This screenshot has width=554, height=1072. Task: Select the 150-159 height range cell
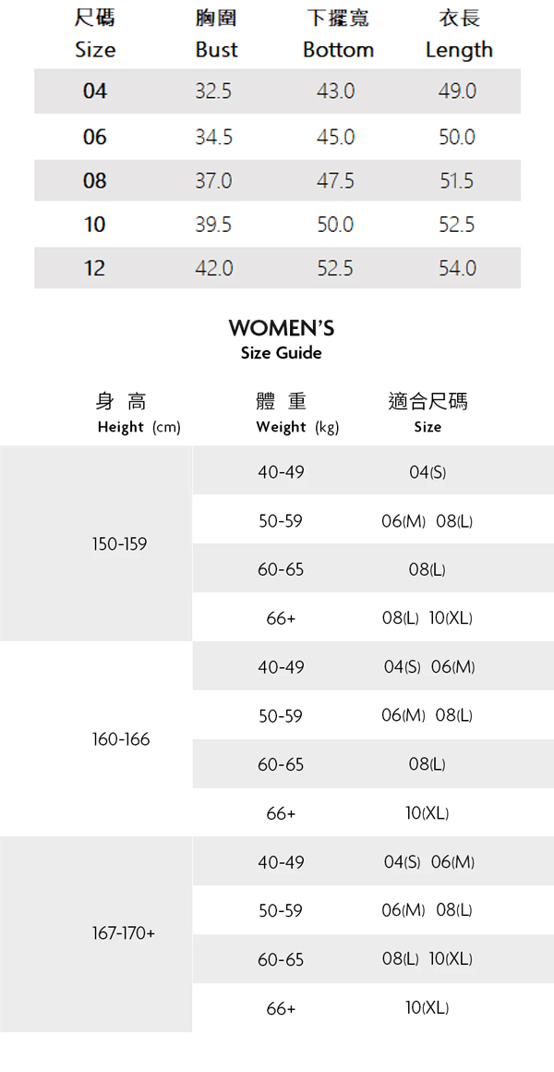coord(119,543)
